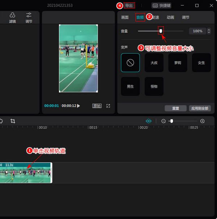217x219 pixels.
Task: Select the 11.3s video clip on timeline
Action: 26,173
